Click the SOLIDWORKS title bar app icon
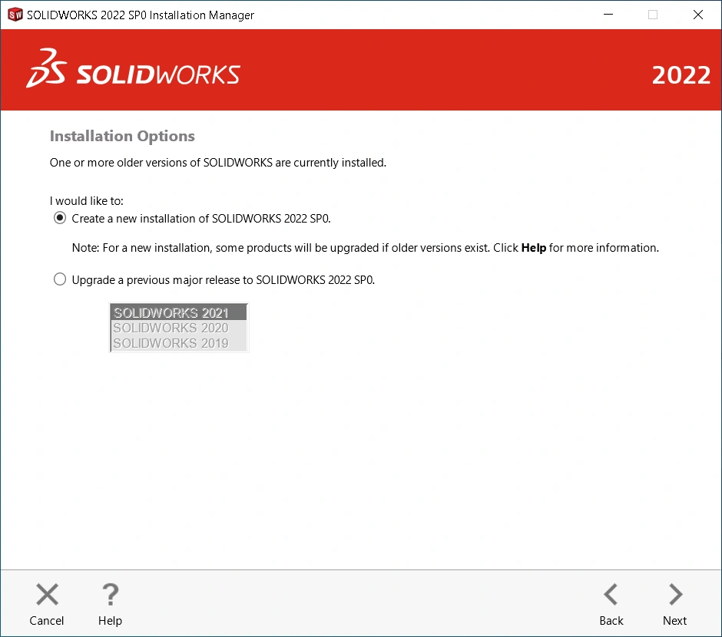Image resolution: width=722 pixels, height=637 pixels. pyautogui.click(x=15, y=15)
